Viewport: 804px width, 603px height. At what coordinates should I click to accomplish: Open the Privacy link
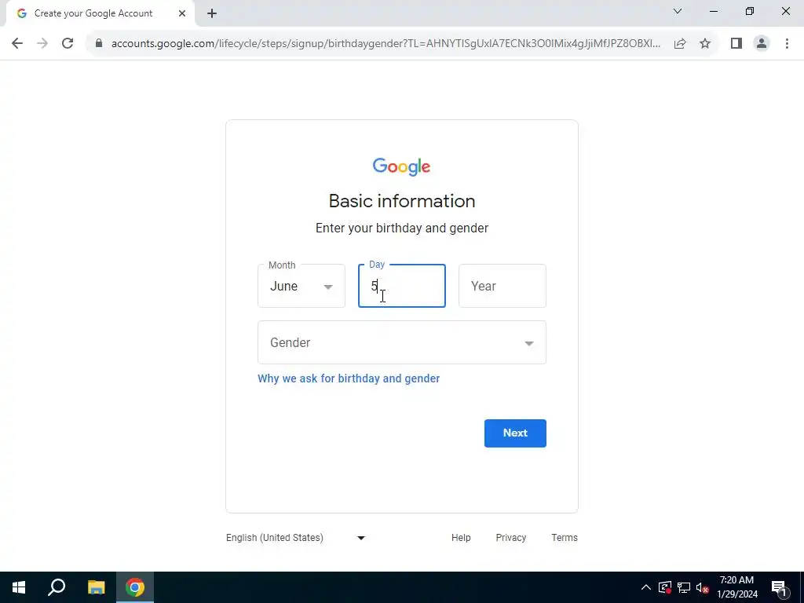point(510,537)
